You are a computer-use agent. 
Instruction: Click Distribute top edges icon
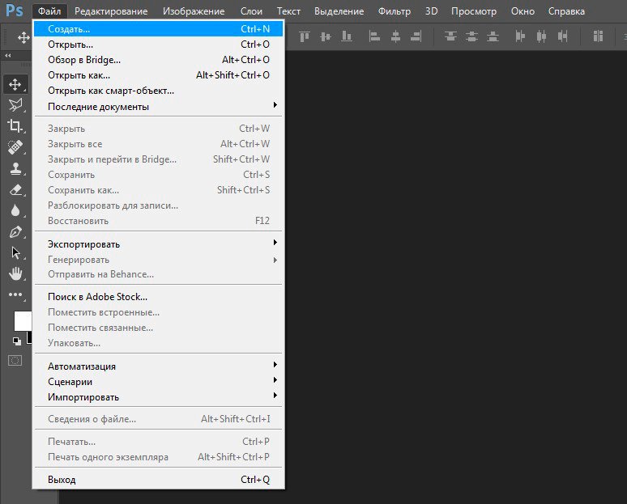pyautogui.click(x=450, y=36)
